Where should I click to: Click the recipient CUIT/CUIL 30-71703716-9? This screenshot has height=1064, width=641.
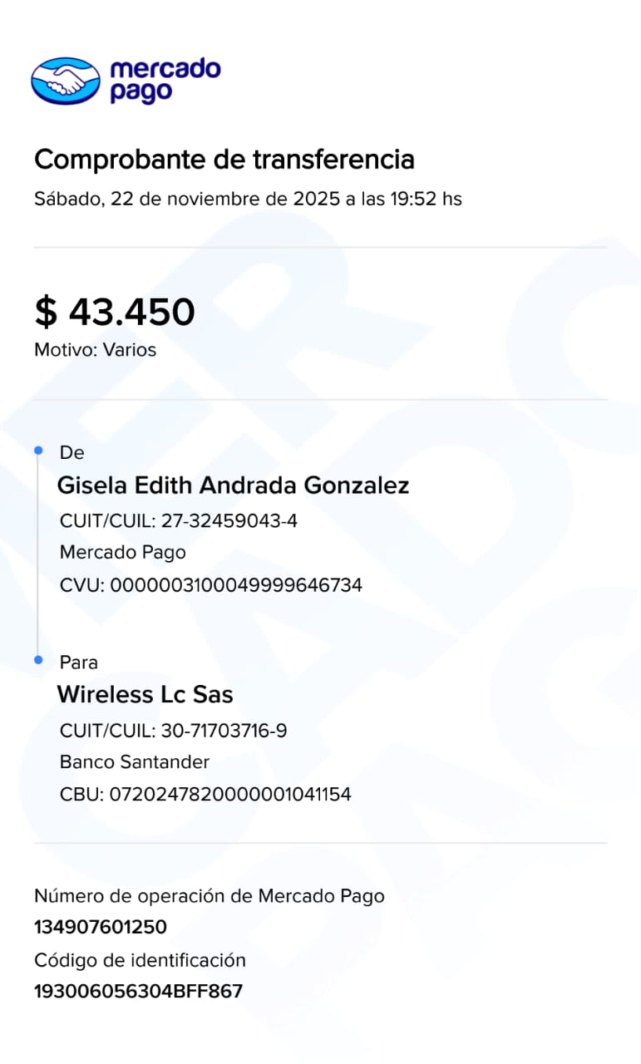click(174, 731)
